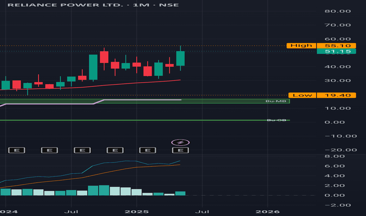The width and height of the screenshot is (366, 216).
Task: Click the lightning bolt event icon
Action: click(x=180, y=142)
